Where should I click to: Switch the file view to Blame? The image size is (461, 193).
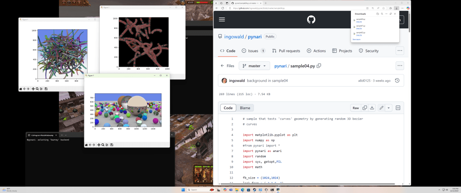coord(245,108)
